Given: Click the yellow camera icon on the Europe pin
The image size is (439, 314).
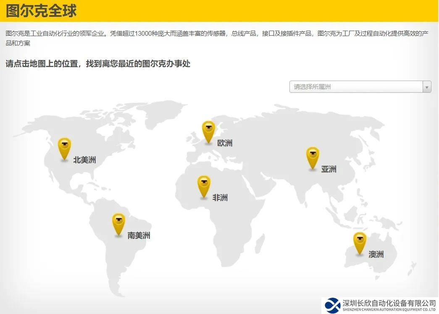Looking at the screenshot, I should pyautogui.click(x=208, y=128).
